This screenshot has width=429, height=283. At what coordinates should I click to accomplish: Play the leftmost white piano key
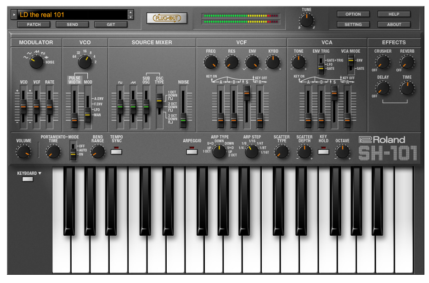[62, 254]
